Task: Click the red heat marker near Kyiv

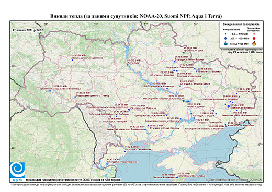Action: (128, 65)
